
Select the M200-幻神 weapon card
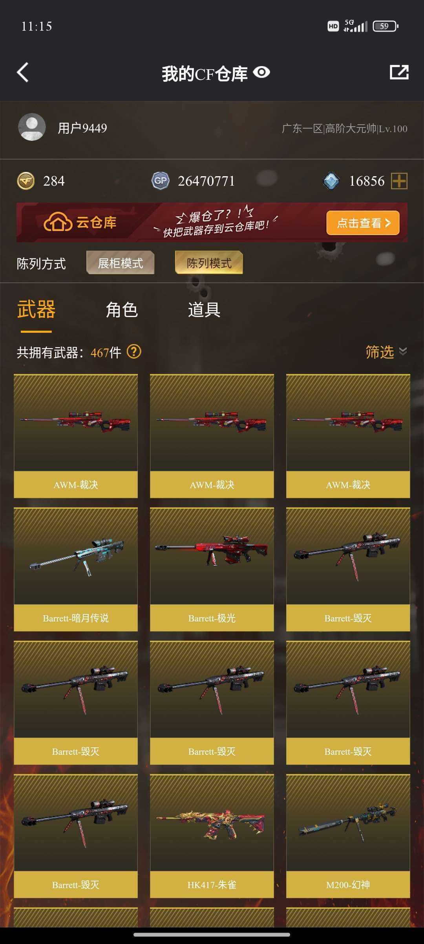tap(348, 836)
